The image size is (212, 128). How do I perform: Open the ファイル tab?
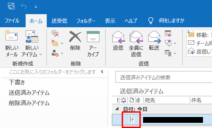(x=12, y=21)
